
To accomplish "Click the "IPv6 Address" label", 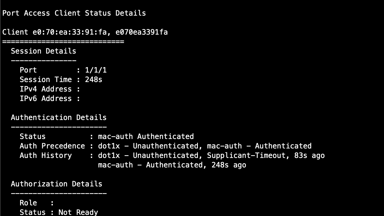I will tap(45, 99).
